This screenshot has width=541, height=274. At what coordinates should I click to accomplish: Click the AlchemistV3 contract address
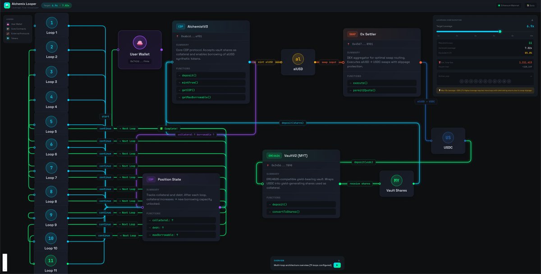click(x=191, y=36)
